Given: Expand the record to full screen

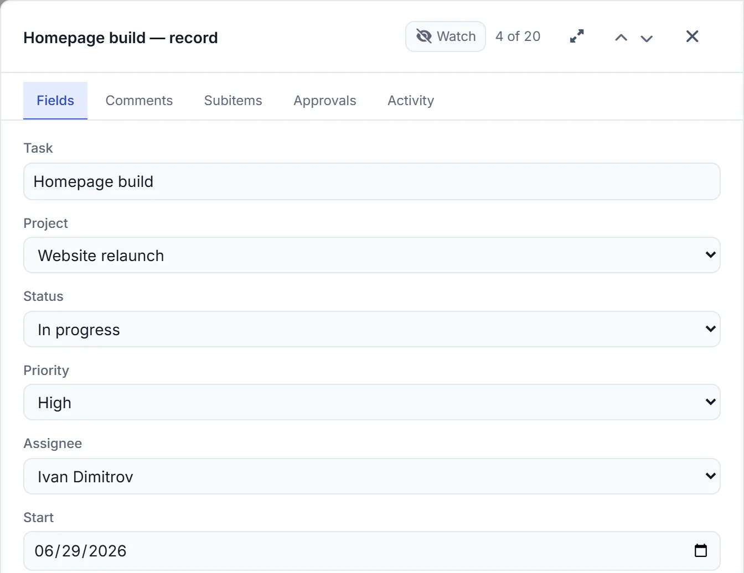Looking at the screenshot, I should pos(577,37).
